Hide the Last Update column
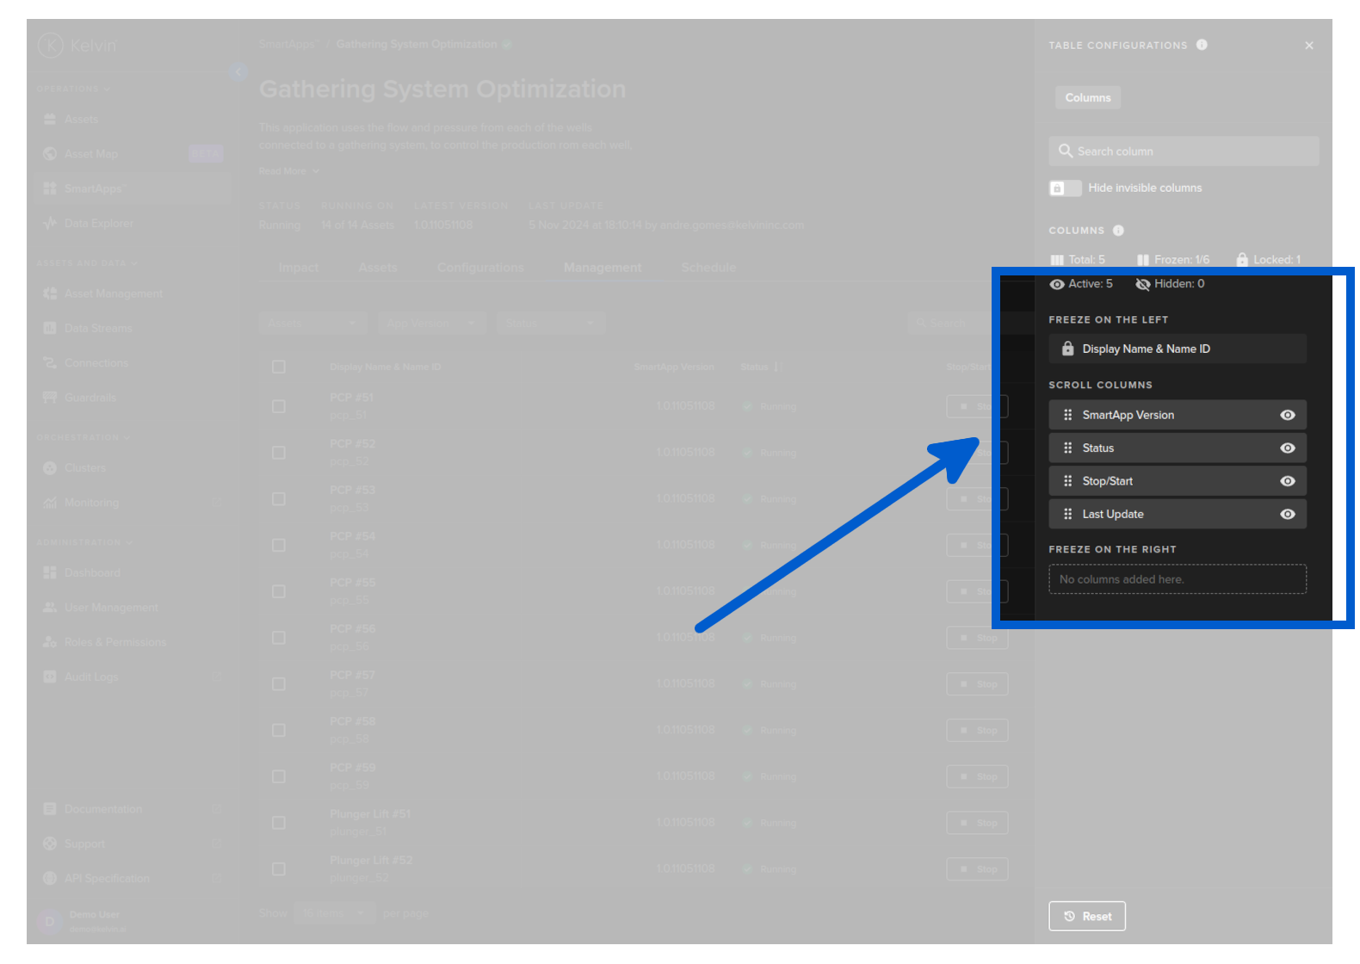 pyautogui.click(x=1287, y=515)
